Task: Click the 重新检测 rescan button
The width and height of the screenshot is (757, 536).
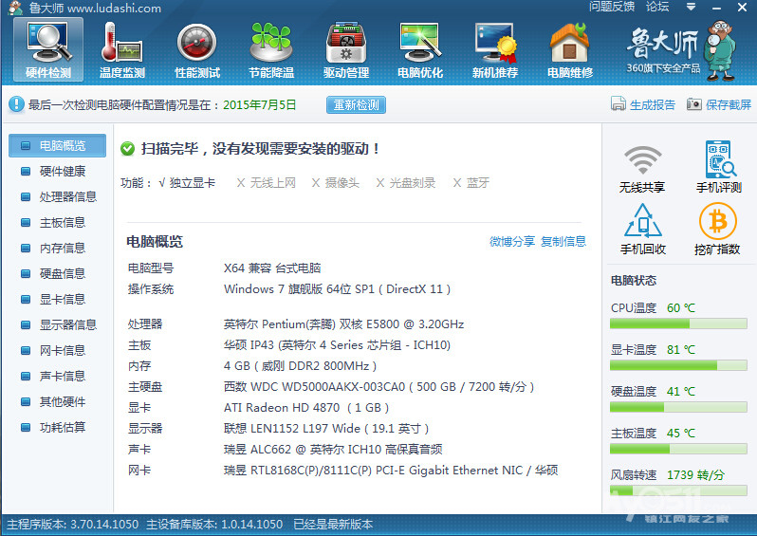Action: point(356,105)
